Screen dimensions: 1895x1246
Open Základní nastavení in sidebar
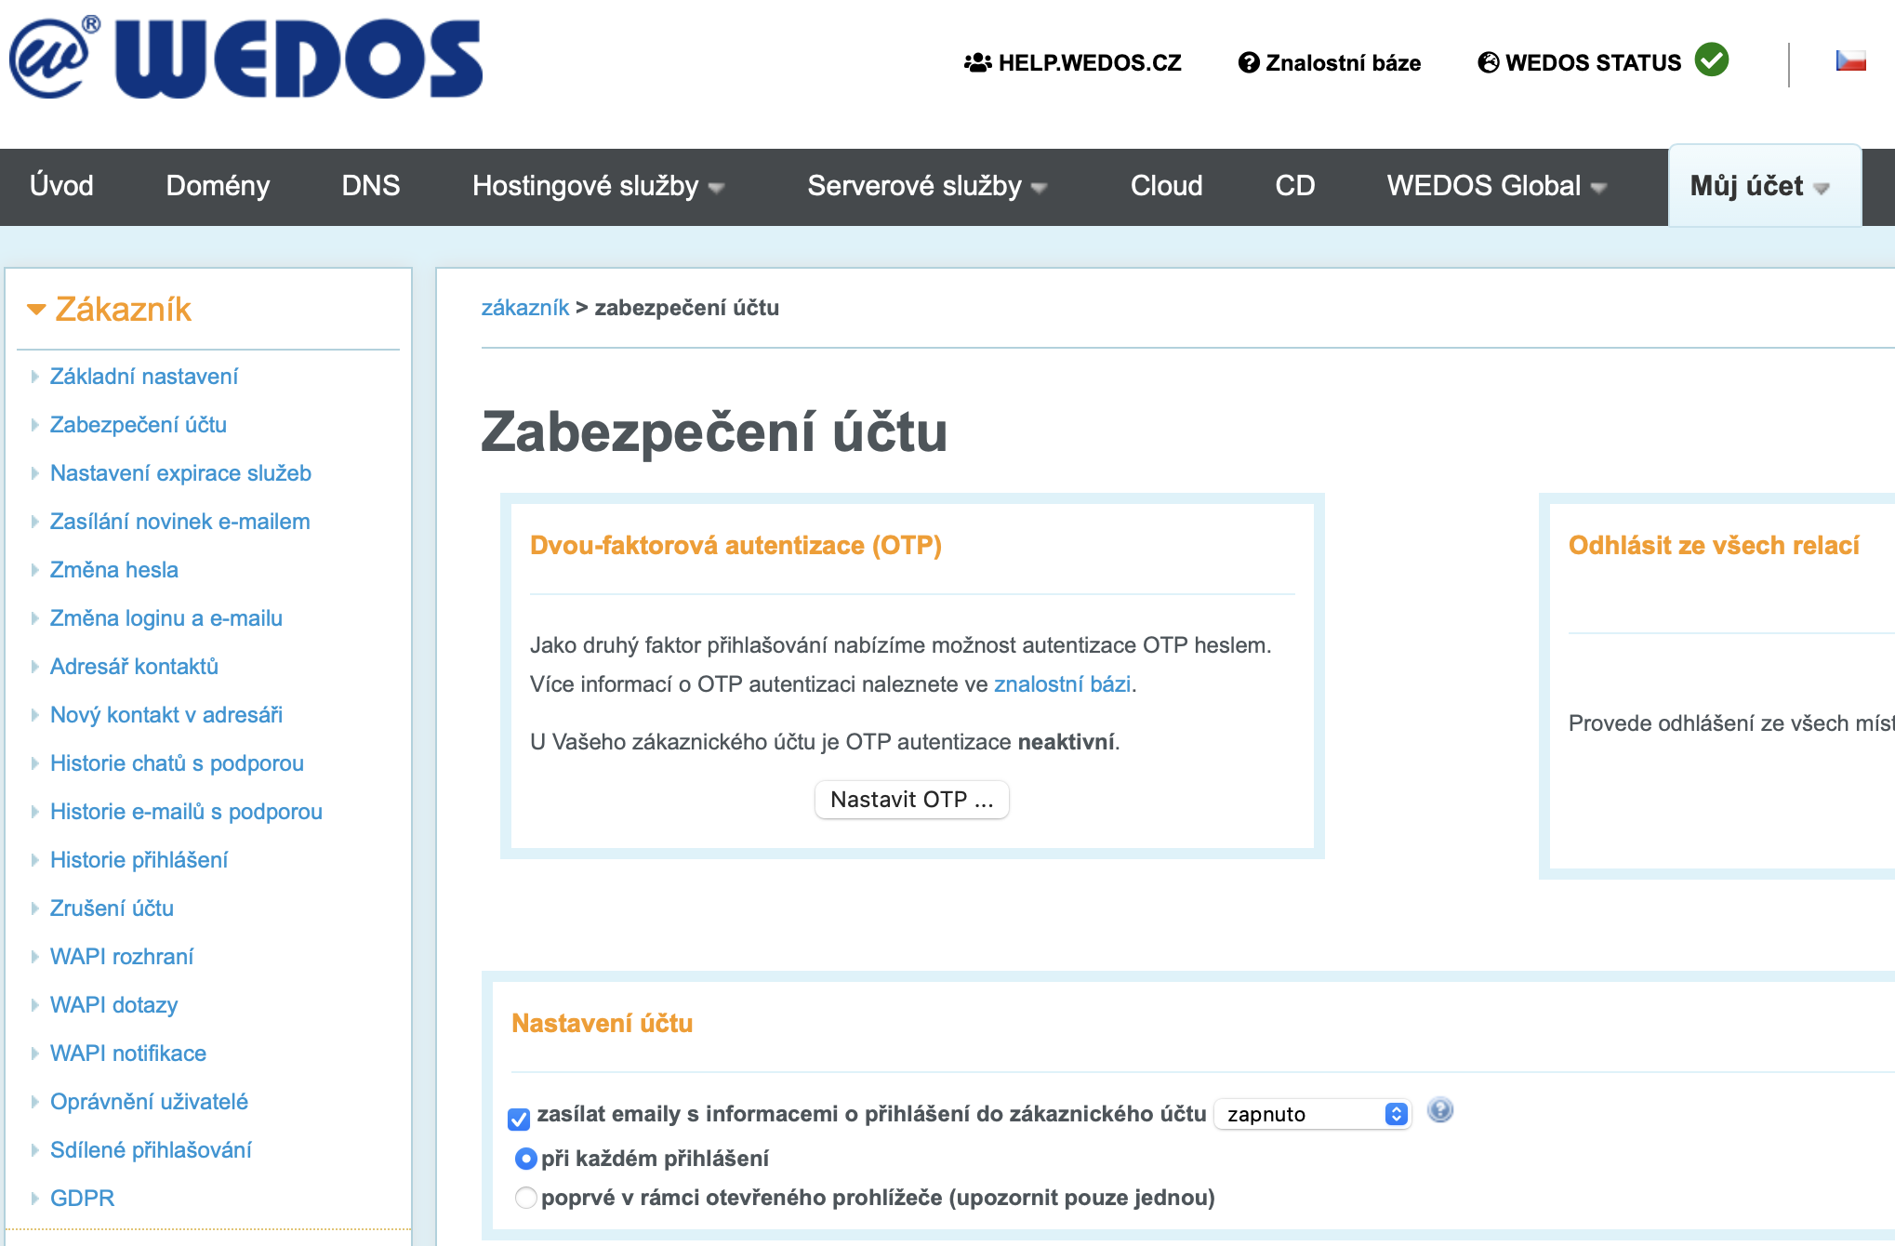144,377
